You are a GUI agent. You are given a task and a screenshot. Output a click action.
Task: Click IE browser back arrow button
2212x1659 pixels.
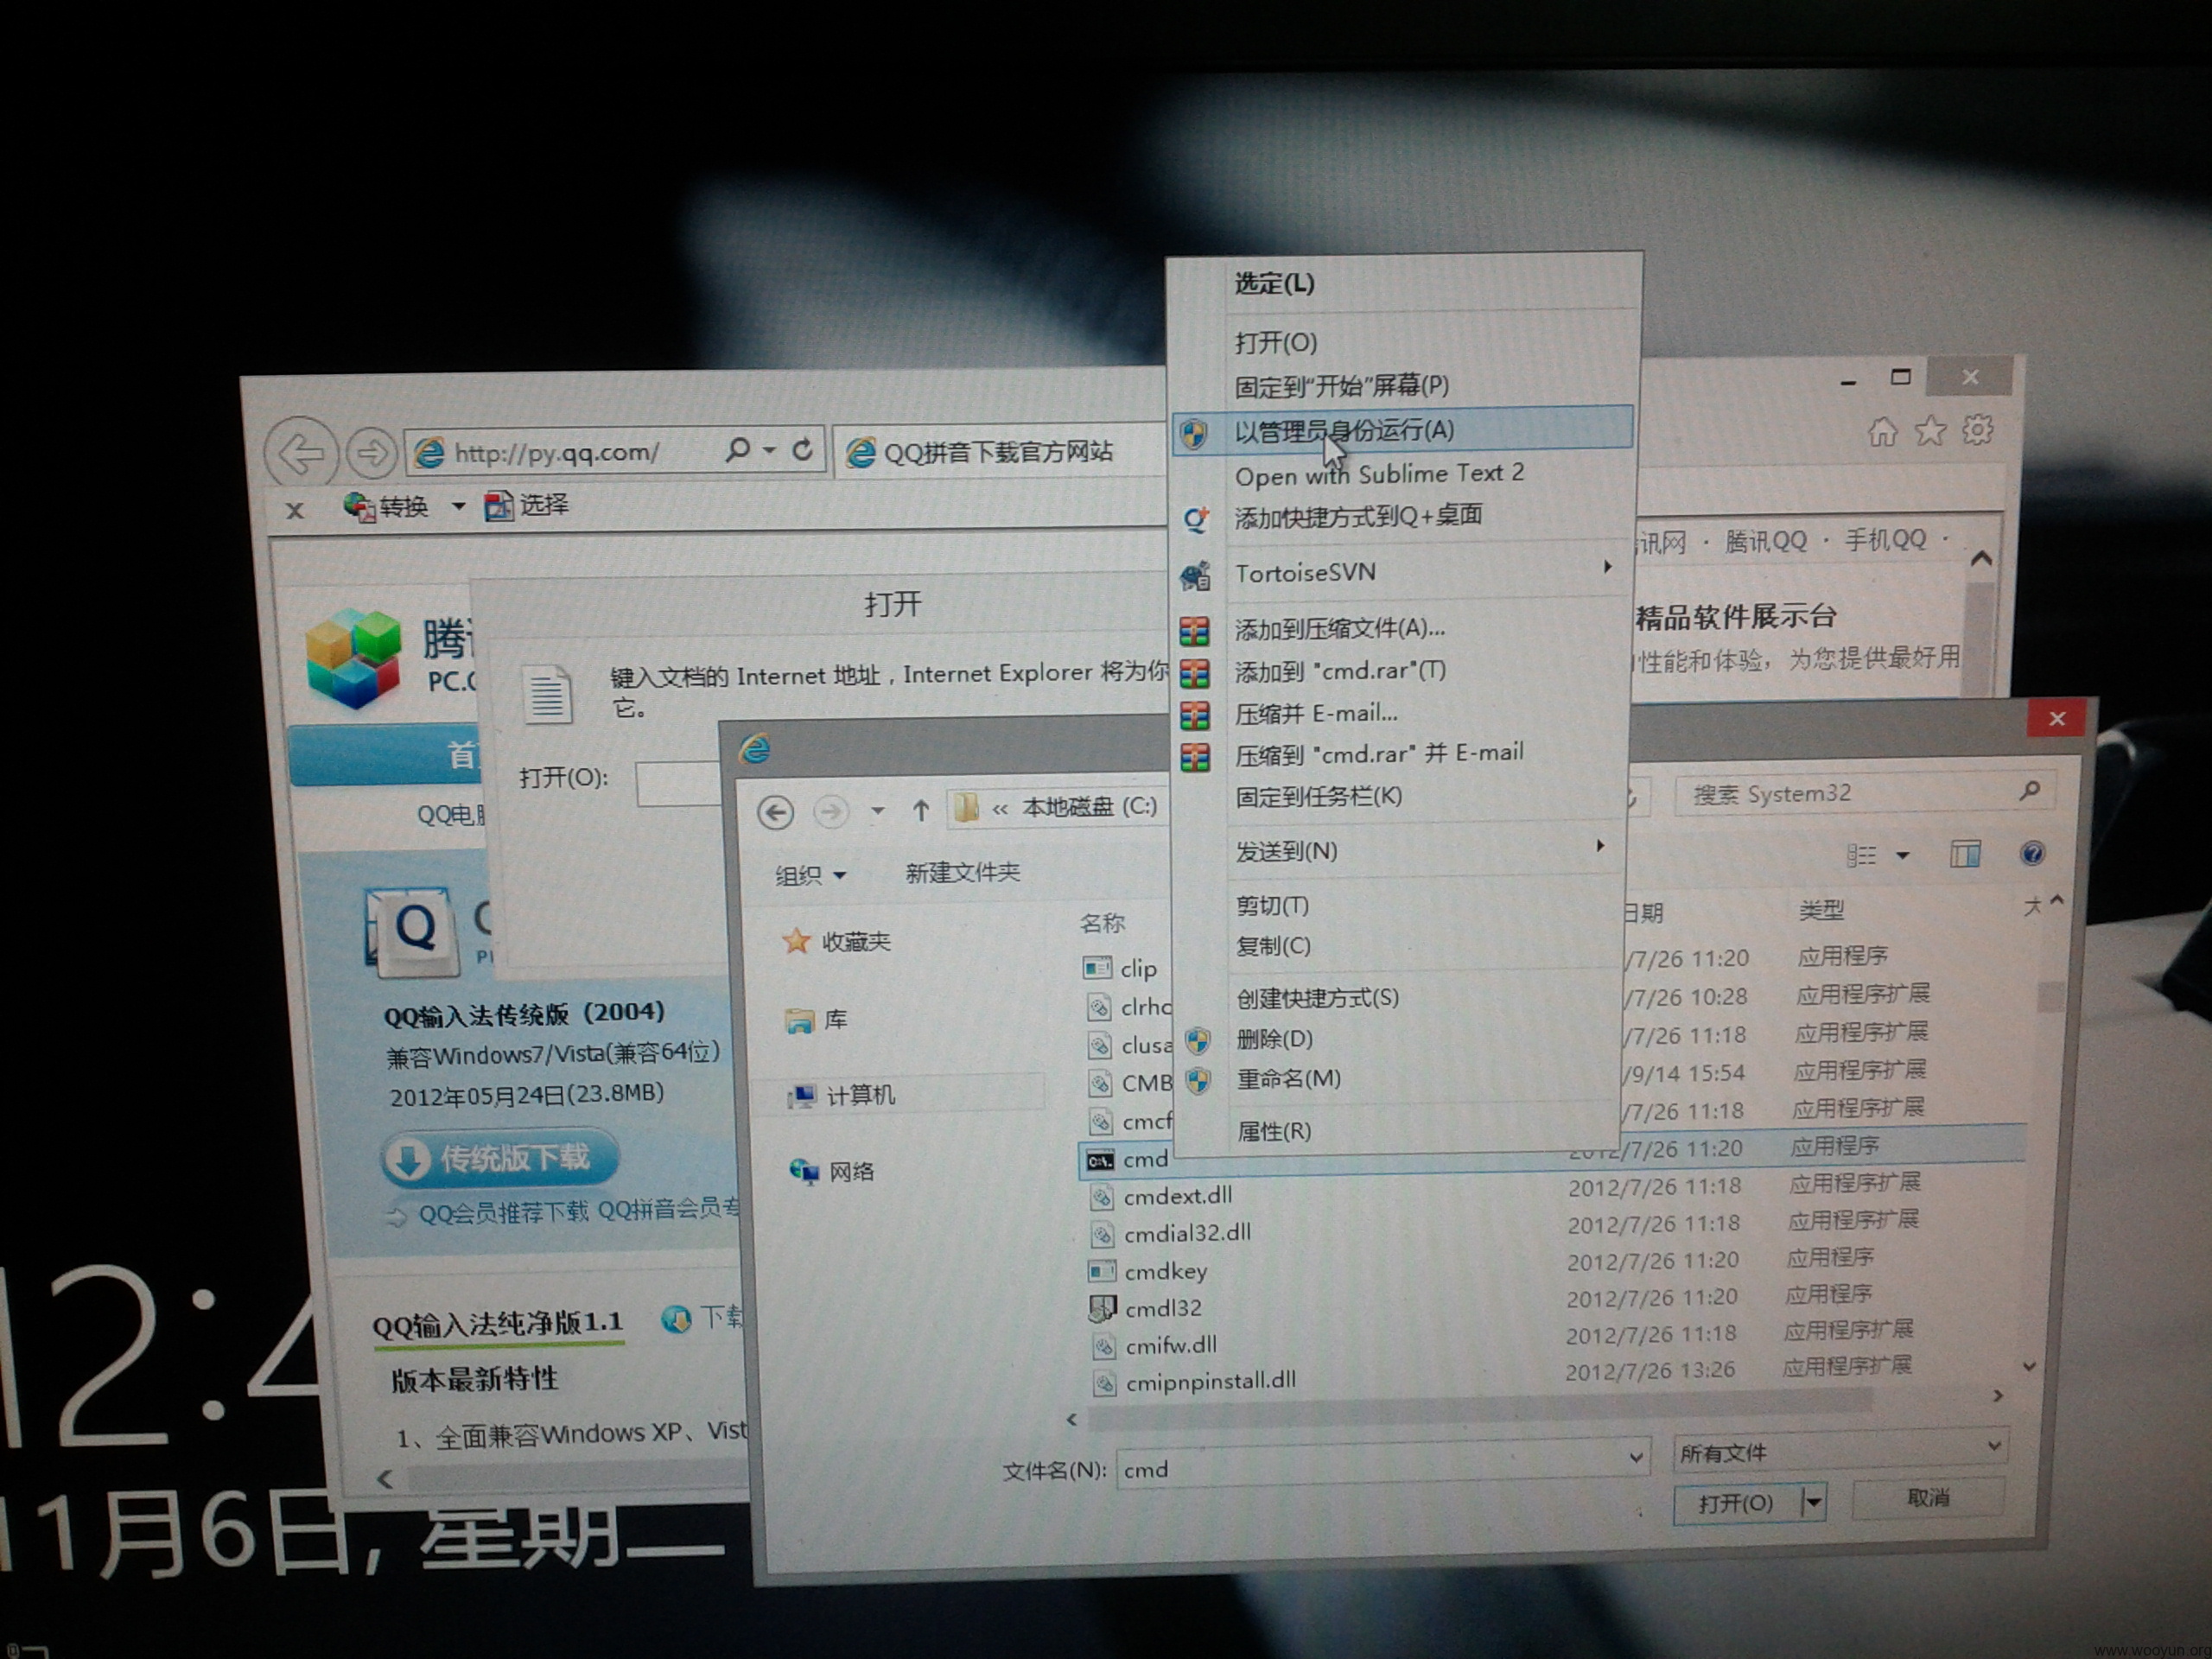click(300, 453)
